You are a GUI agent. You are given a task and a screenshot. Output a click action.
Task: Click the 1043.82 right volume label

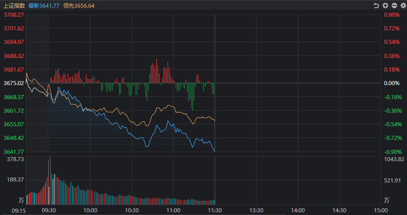coord(394,159)
